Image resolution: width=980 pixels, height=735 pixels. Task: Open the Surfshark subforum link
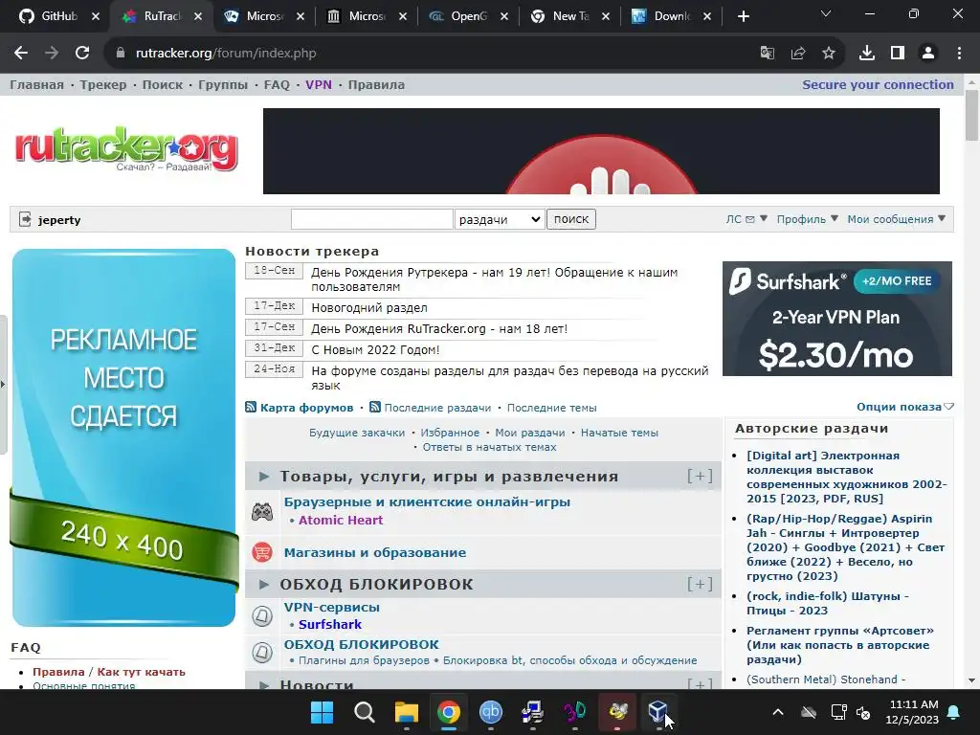330,624
